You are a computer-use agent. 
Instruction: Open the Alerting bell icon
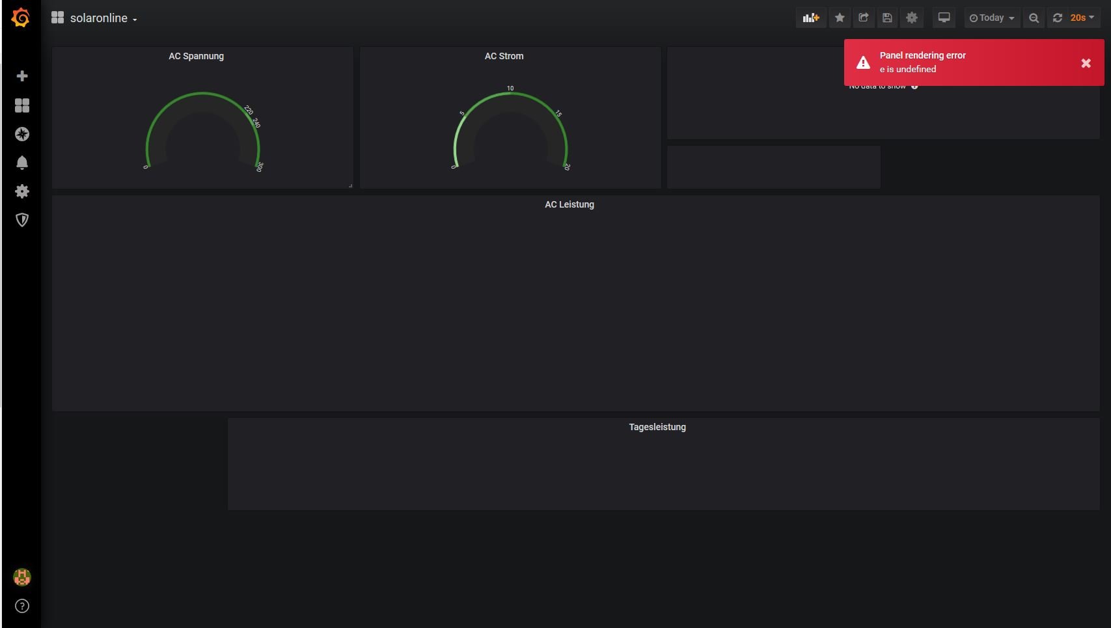(21, 163)
